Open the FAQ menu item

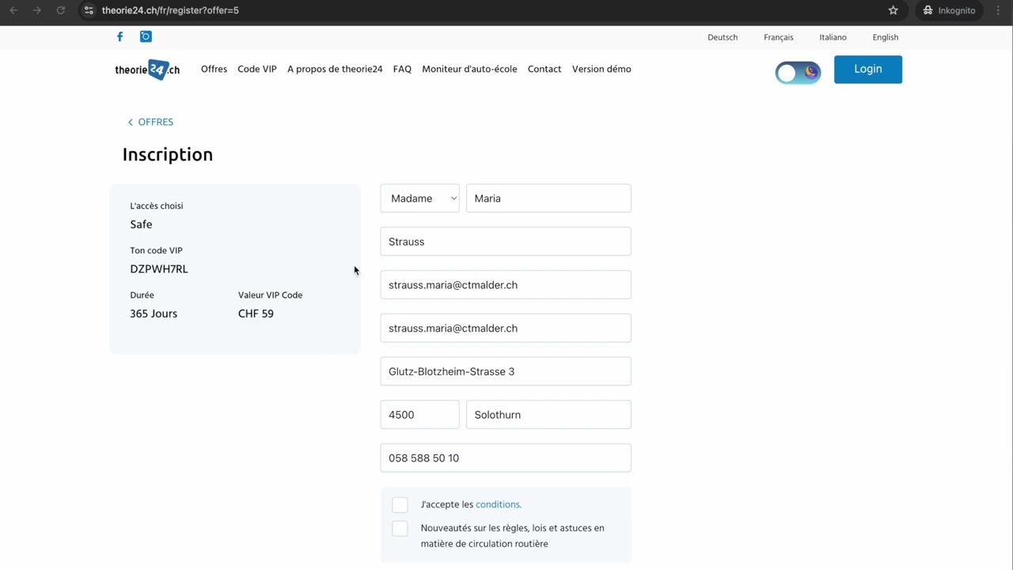click(x=402, y=69)
